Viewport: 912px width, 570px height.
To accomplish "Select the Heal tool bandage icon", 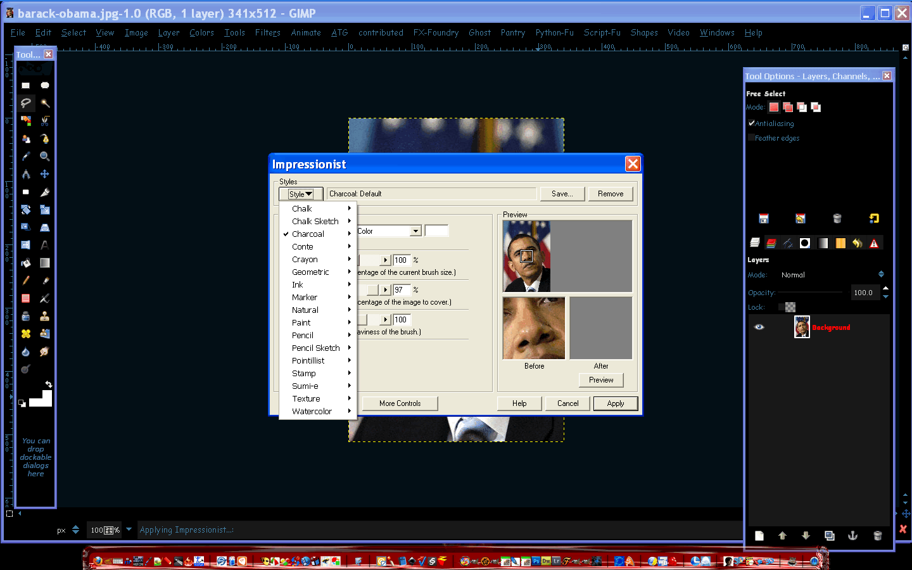I will coord(26,333).
